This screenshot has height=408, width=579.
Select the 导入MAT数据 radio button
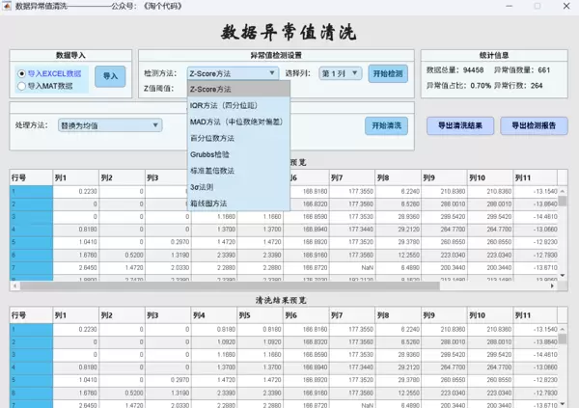[22, 86]
